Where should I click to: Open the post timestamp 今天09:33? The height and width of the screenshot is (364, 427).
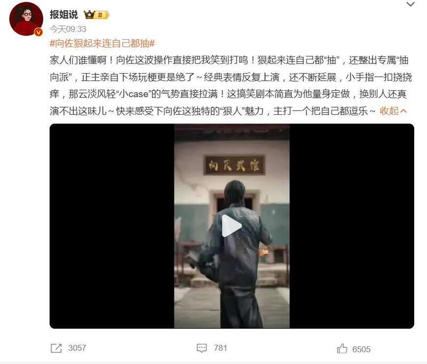point(68,29)
